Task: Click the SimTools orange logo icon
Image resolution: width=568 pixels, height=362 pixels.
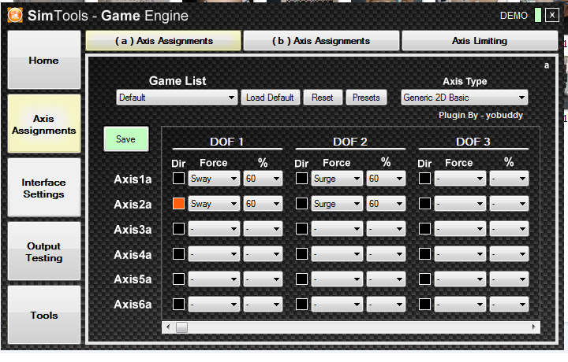Action: 15,16
